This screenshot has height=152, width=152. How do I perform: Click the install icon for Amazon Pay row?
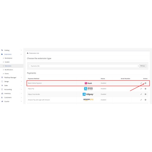145,100
